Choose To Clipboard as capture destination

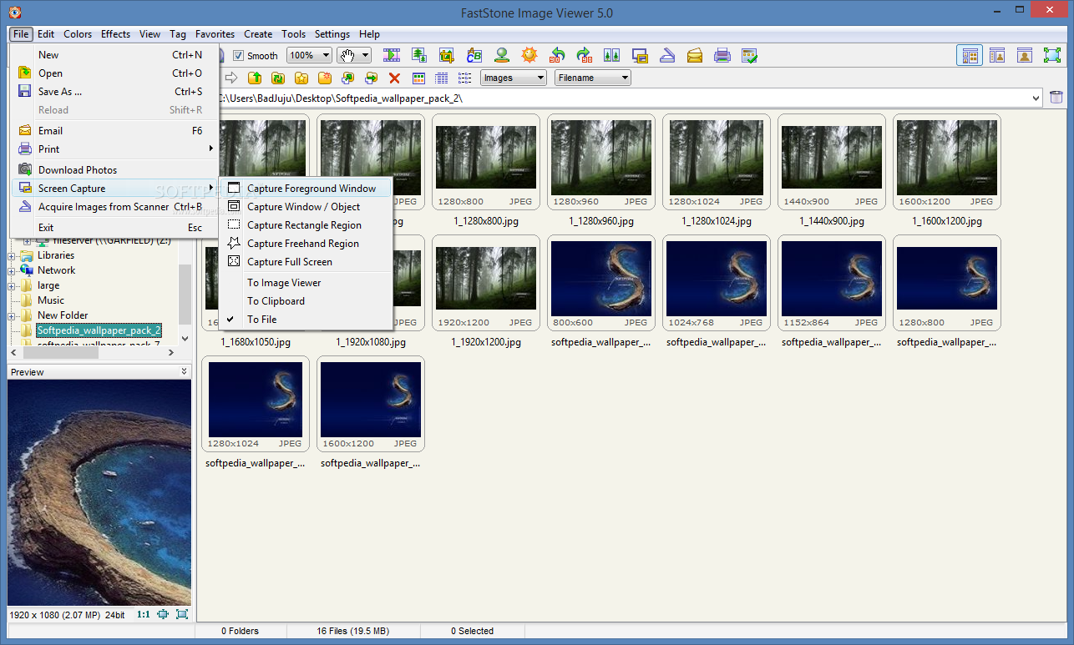[276, 301]
